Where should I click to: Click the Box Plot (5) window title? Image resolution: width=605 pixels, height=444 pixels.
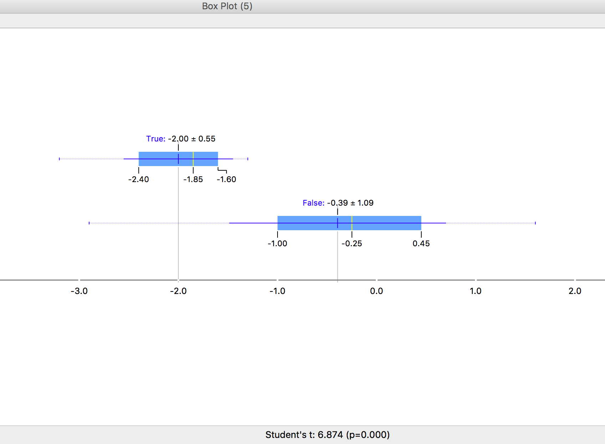227,6
